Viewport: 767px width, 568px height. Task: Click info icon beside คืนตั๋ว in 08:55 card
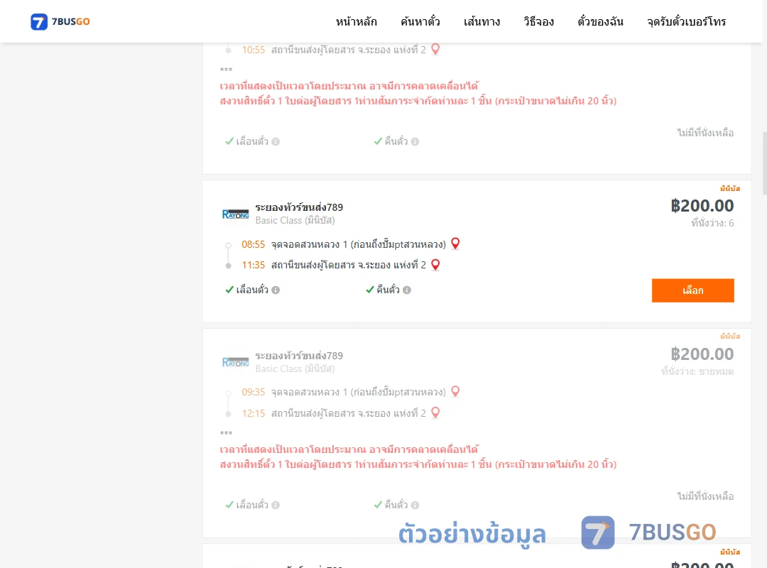pos(406,290)
